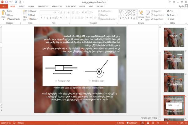188x125 pixels.
Task: Click Sign in link
Action: pos(181,6)
